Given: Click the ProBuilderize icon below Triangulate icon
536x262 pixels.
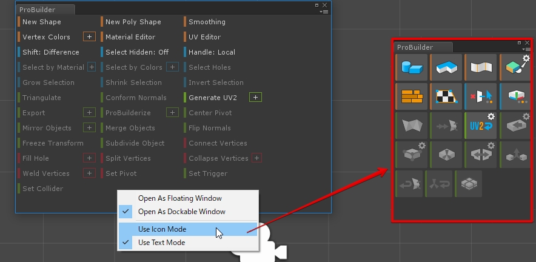Looking at the screenshot, I should (412, 155).
